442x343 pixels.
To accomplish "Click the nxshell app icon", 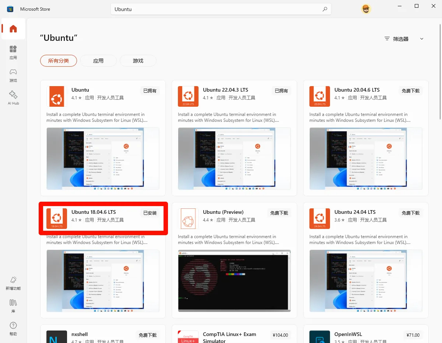I will tap(57, 337).
